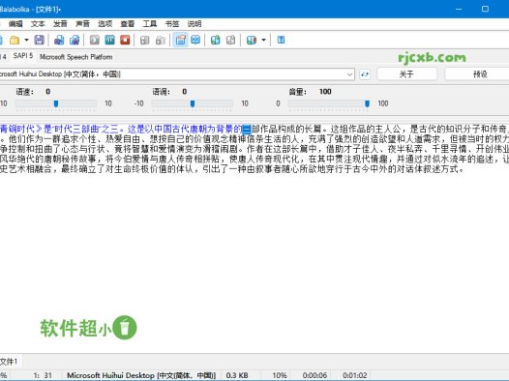Click the Split and Convert to Audio icon

75,41
